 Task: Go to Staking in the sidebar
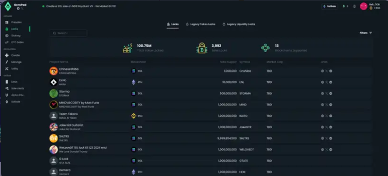(x=16, y=36)
